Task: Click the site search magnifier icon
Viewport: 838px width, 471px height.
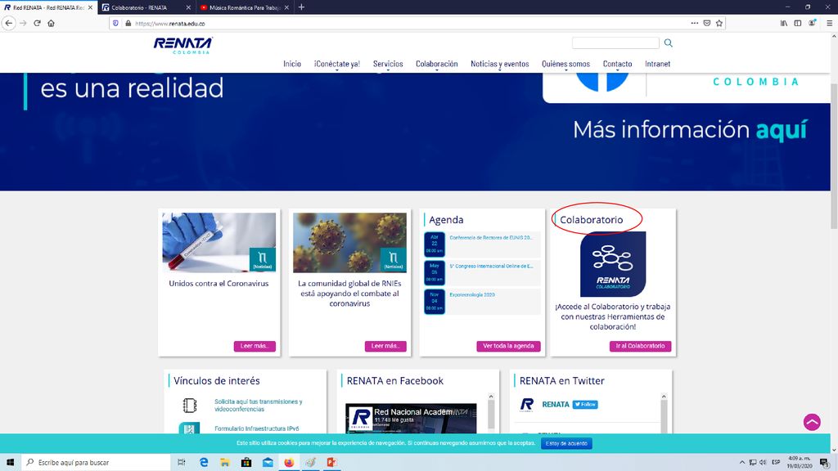Action: (x=668, y=43)
